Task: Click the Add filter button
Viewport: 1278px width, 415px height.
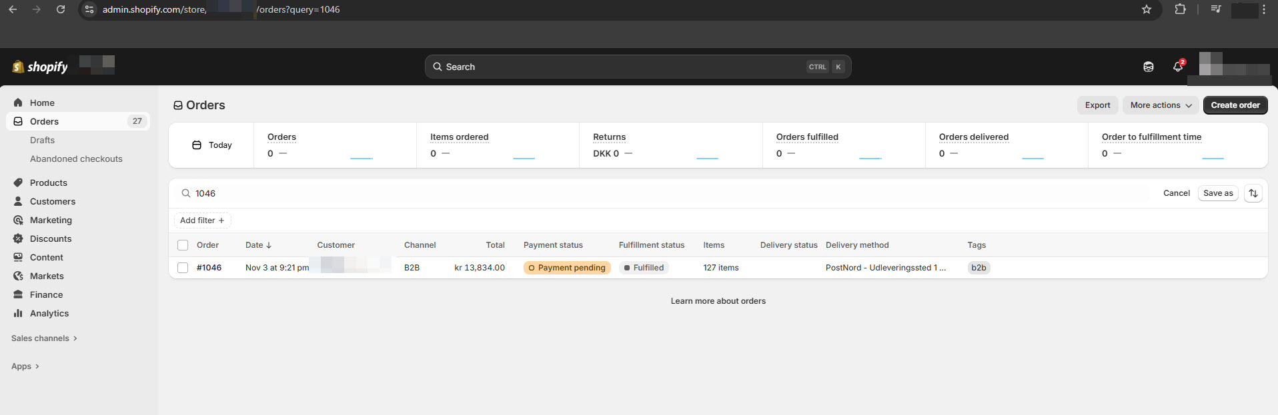Action: (202, 220)
